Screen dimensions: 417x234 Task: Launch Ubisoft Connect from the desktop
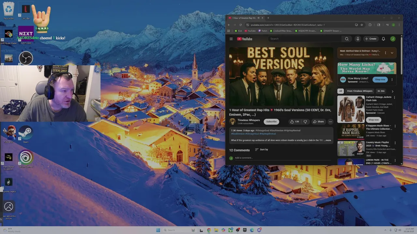click(x=26, y=159)
